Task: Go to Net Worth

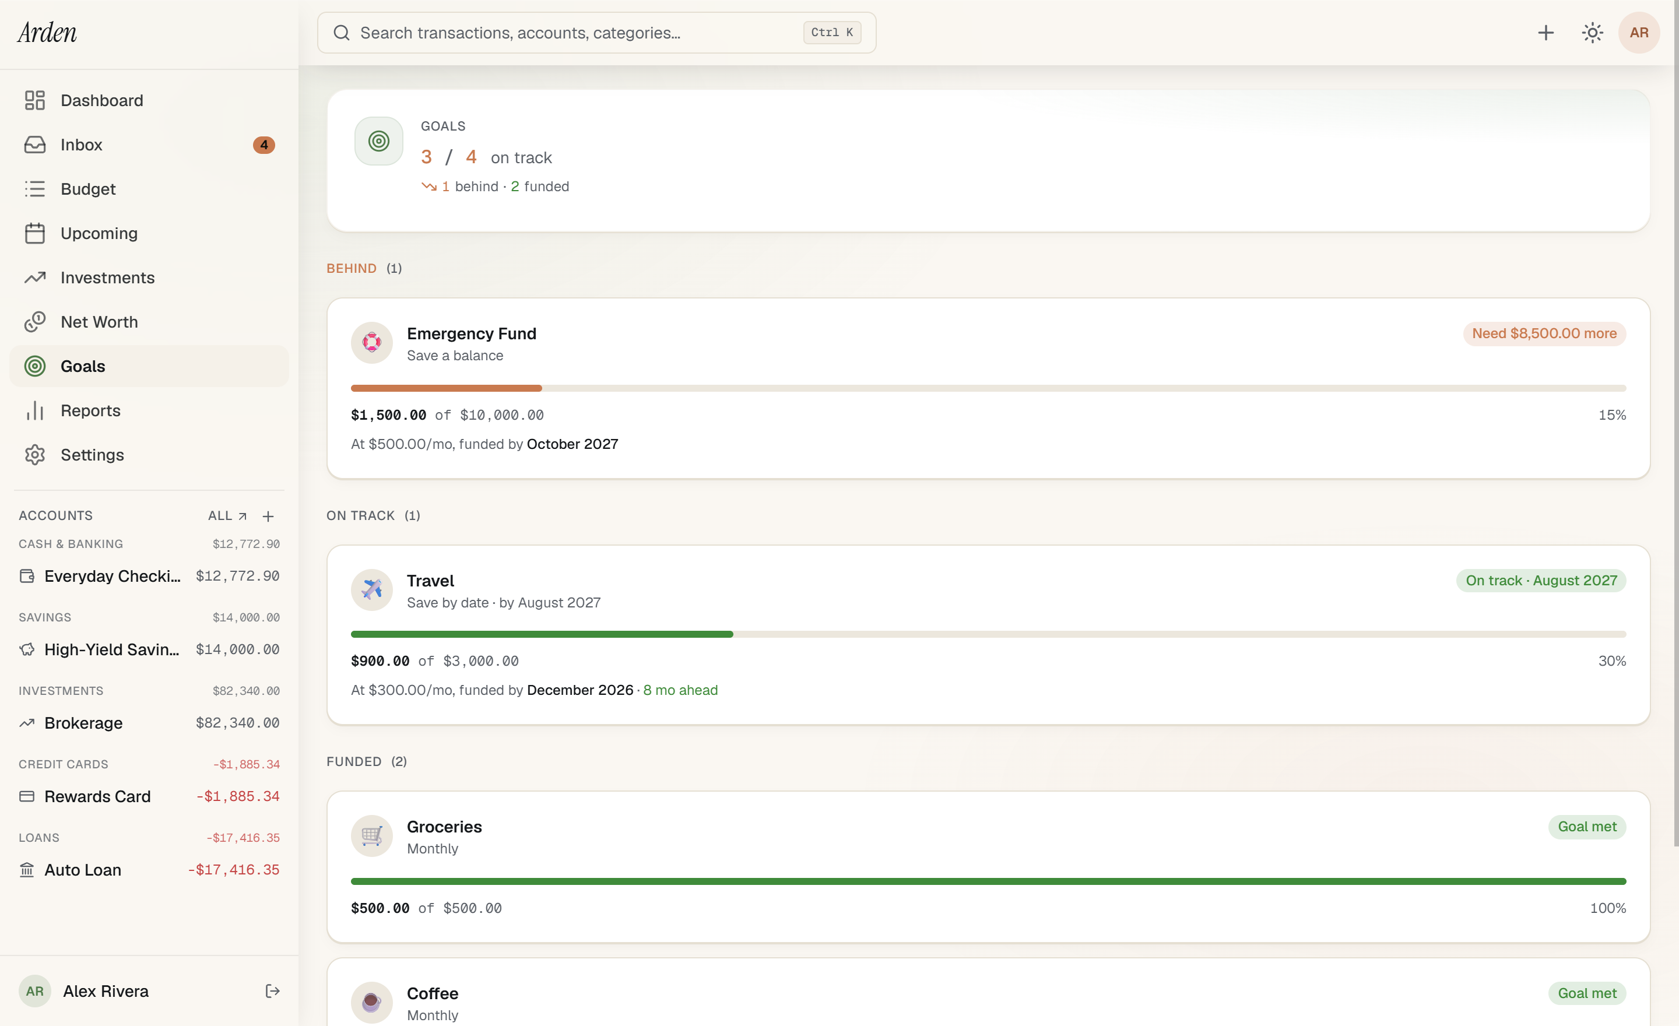Action: pos(149,322)
